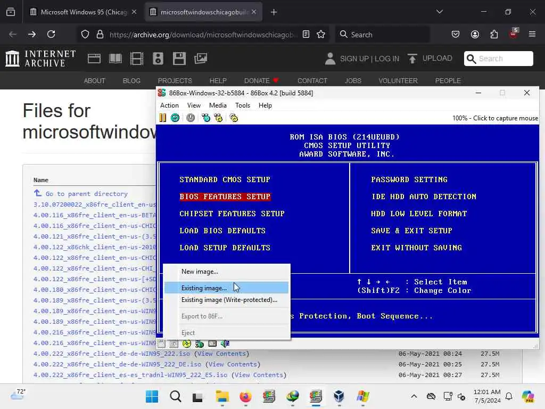The width and height of the screenshot is (545, 409).
Task: Open Firefox from the Windows taskbar
Action: pyautogui.click(x=246, y=396)
